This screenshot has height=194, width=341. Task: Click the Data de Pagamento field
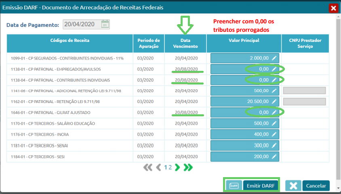86,24
